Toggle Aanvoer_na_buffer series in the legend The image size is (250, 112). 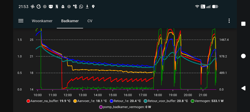click(48, 101)
